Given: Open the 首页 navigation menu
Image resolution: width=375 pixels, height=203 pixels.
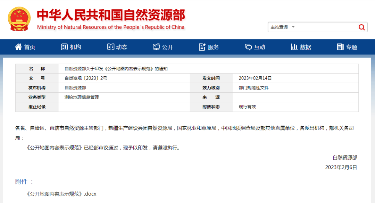Looking at the screenshot, I should [25, 47].
